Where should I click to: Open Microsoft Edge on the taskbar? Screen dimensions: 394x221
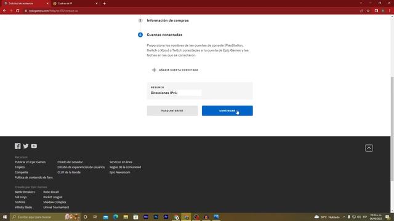(116, 217)
